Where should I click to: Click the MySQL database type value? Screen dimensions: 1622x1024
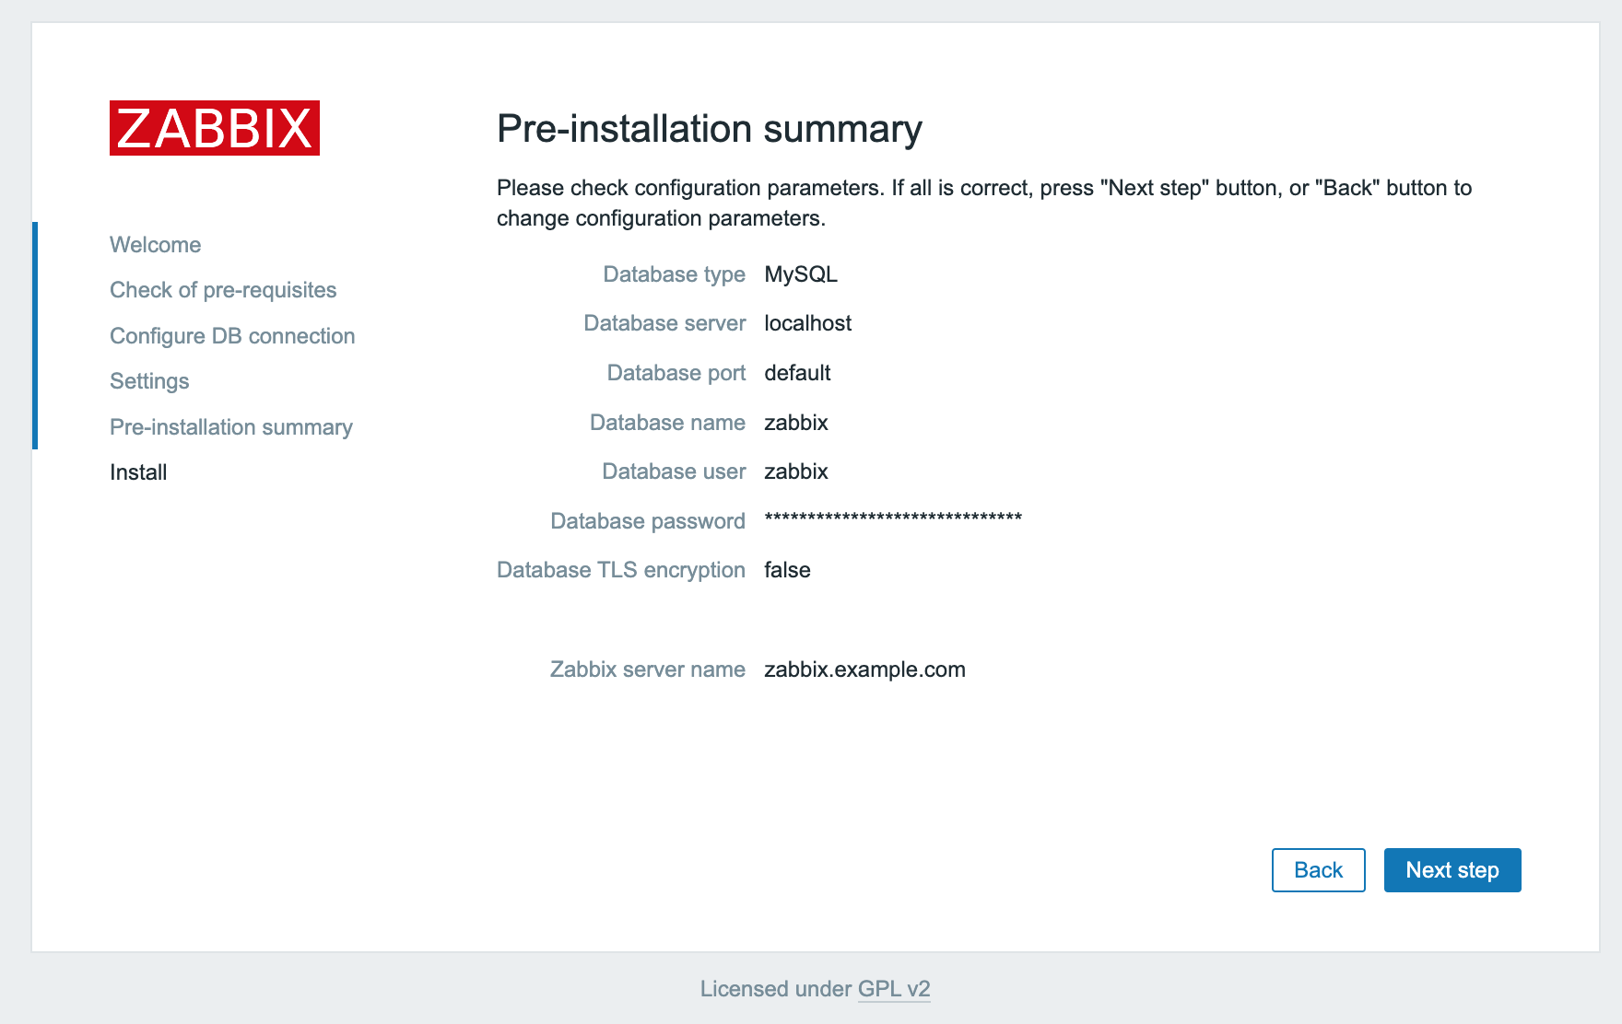click(800, 274)
